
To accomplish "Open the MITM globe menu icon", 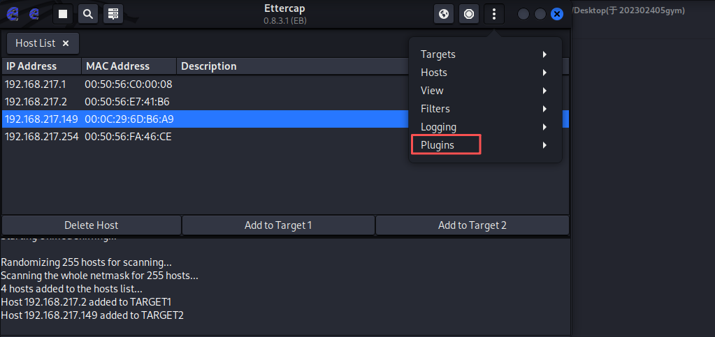I will click(444, 13).
